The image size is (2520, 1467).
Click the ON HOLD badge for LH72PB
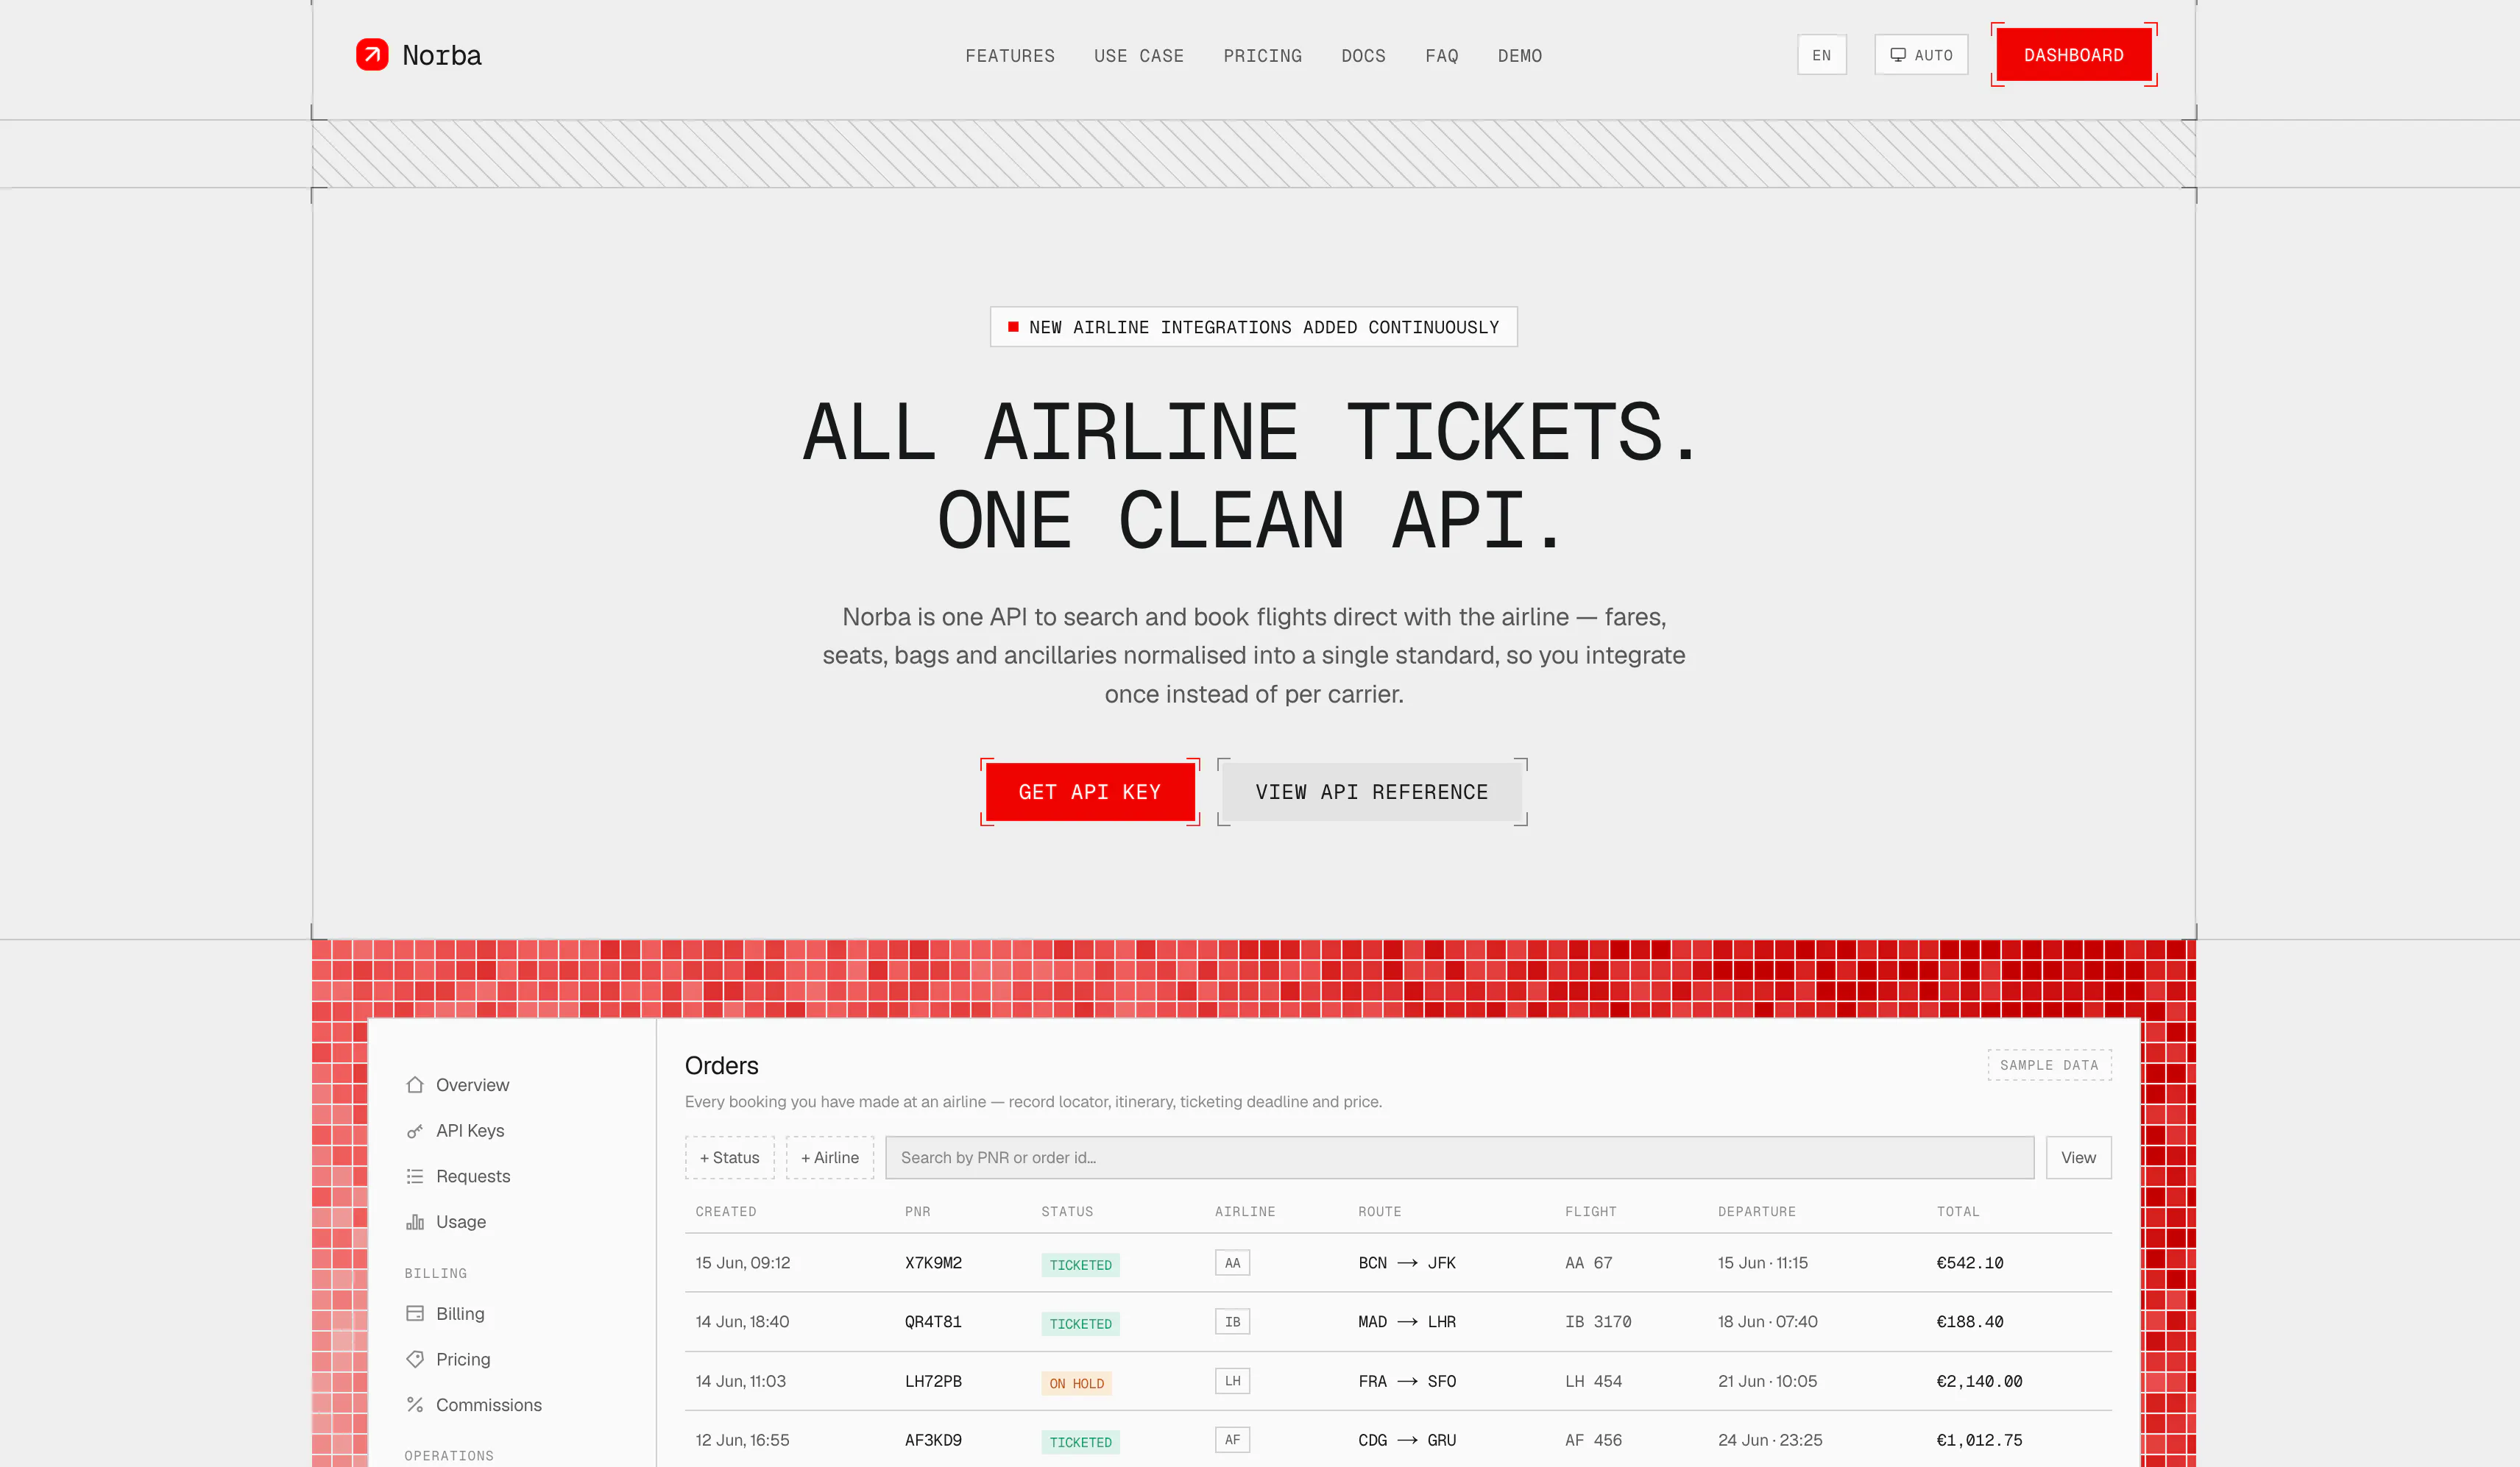(1076, 1383)
